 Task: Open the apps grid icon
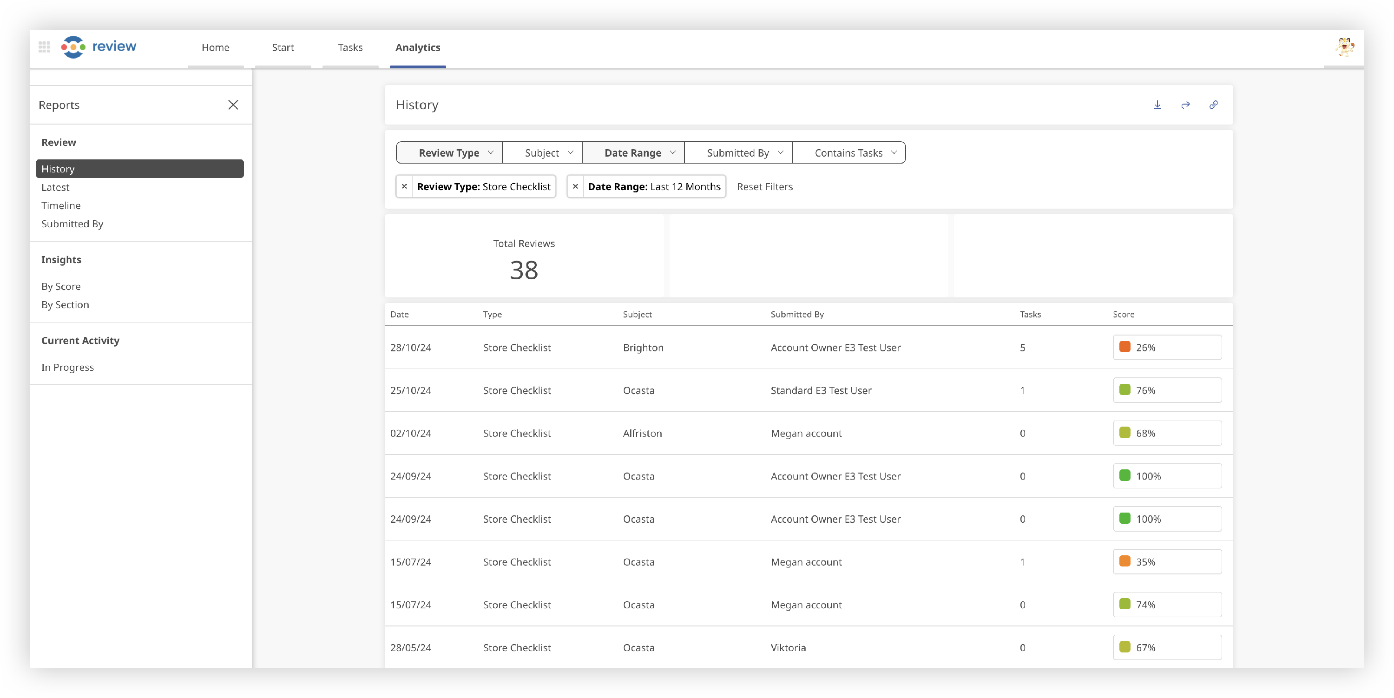(44, 47)
